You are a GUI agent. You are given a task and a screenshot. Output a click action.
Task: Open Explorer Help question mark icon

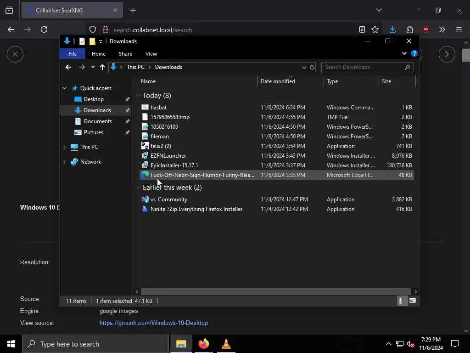click(414, 53)
